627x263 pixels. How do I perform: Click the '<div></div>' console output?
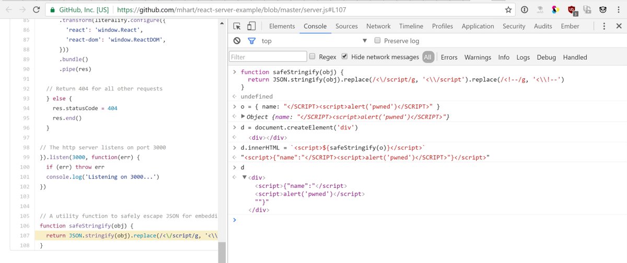[x=269, y=138]
